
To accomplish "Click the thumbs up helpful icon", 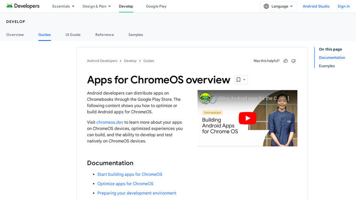I will (x=286, y=61).
